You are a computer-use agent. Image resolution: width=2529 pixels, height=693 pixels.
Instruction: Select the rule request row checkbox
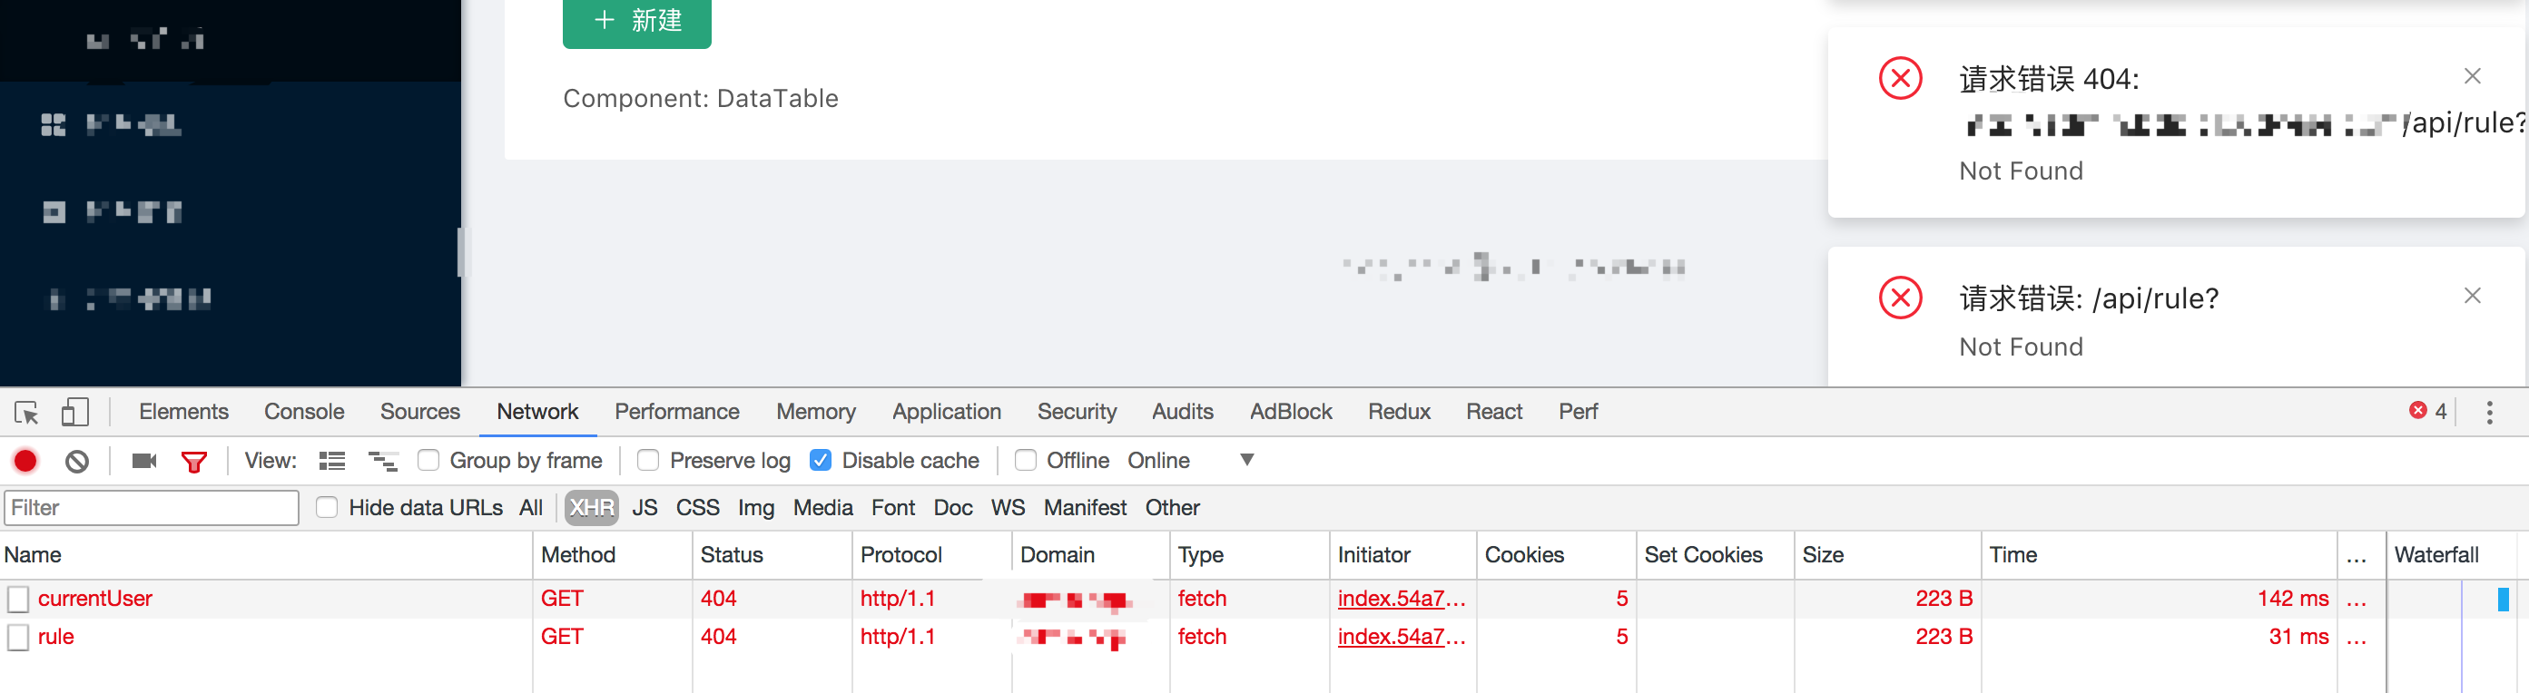coord(17,637)
